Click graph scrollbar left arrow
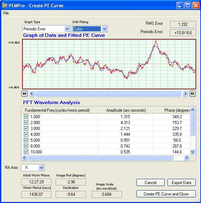This screenshot has height=203, width=201. tap(32, 94)
